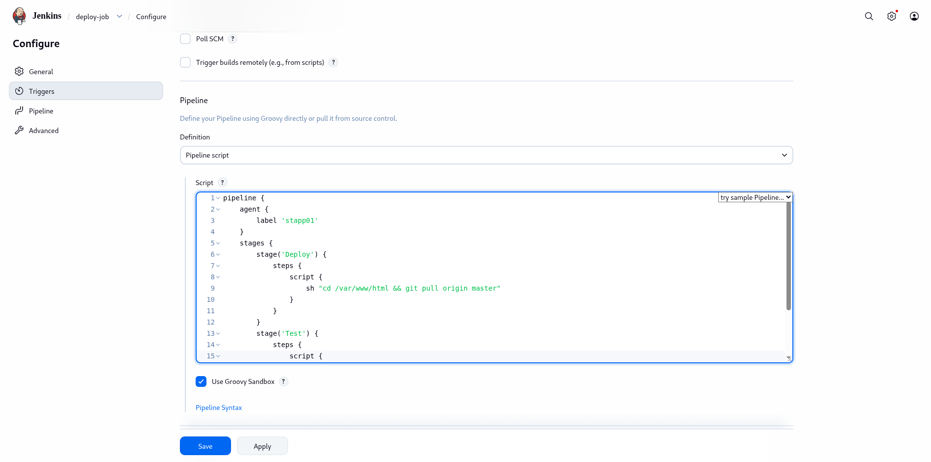
Task: Jump to the Advanced sidebar section
Action: (x=44, y=131)
